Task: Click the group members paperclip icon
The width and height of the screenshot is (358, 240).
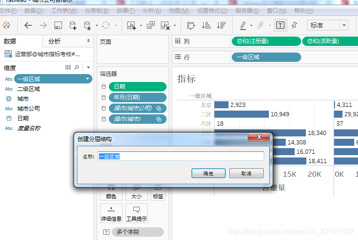Action: pyautogui.click(x=260, y=25)
